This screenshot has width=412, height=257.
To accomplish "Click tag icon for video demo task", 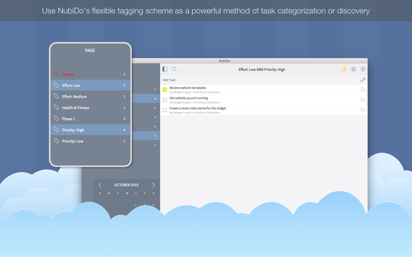I will [x=363, y=110].
